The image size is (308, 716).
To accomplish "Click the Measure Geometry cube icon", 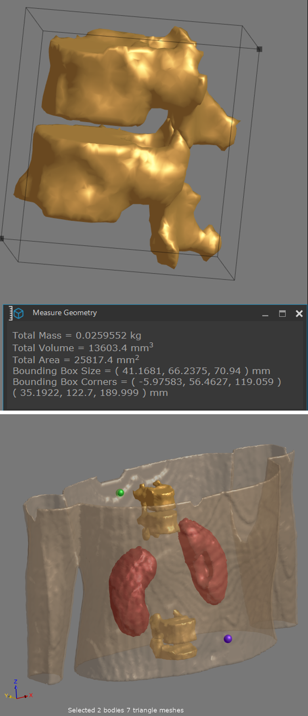I will click(19, 313).
